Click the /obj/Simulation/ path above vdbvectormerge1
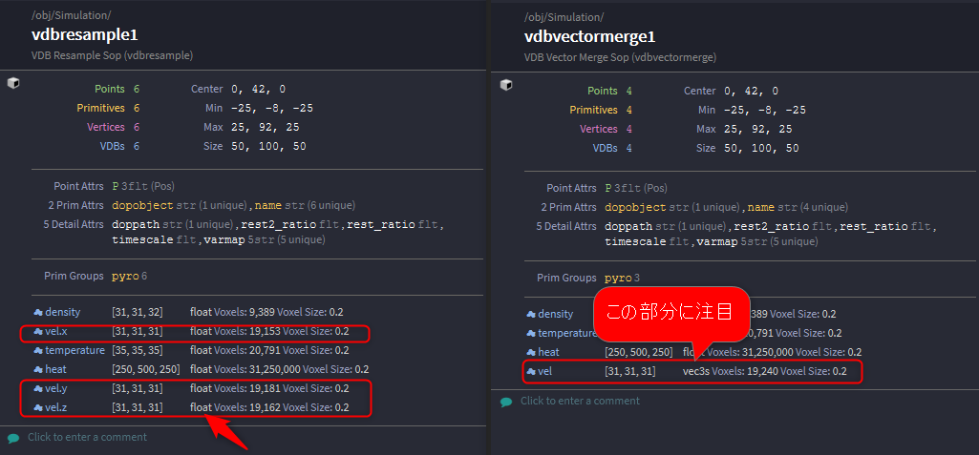 pos(564,17)
